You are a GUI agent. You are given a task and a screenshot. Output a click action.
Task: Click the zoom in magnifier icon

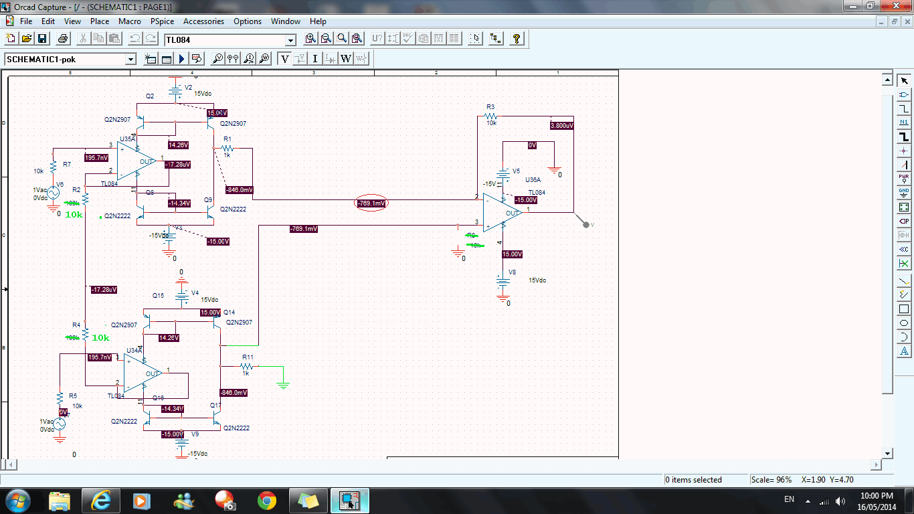click(x=310, y=39)
